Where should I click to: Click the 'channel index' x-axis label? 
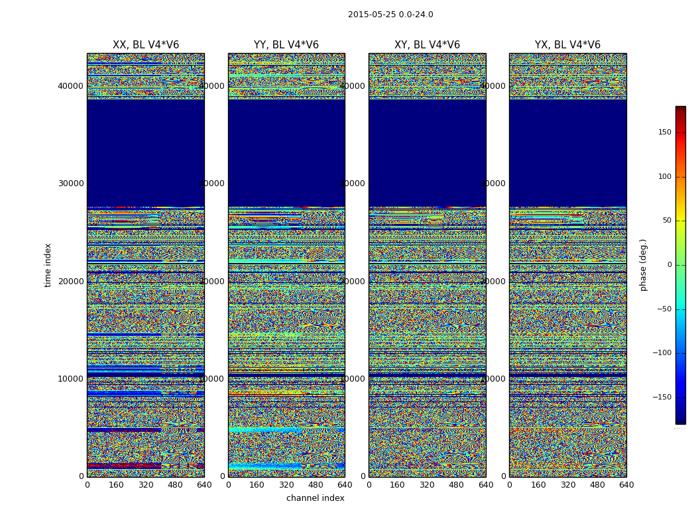point(315,498)
